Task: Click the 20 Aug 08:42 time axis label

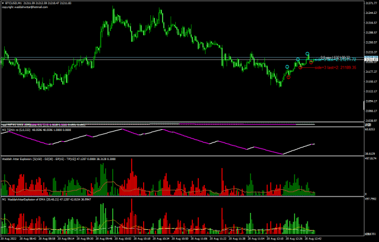Action: (x=29, y=238)
